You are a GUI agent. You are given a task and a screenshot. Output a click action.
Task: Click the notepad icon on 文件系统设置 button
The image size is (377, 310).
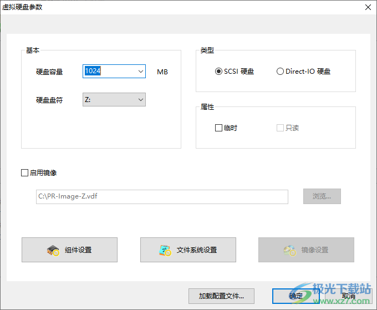(x=165, y=250)
